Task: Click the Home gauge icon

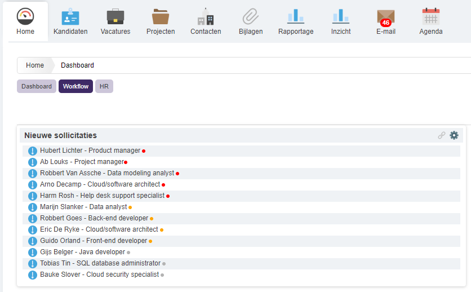Action: pos(25,16)
